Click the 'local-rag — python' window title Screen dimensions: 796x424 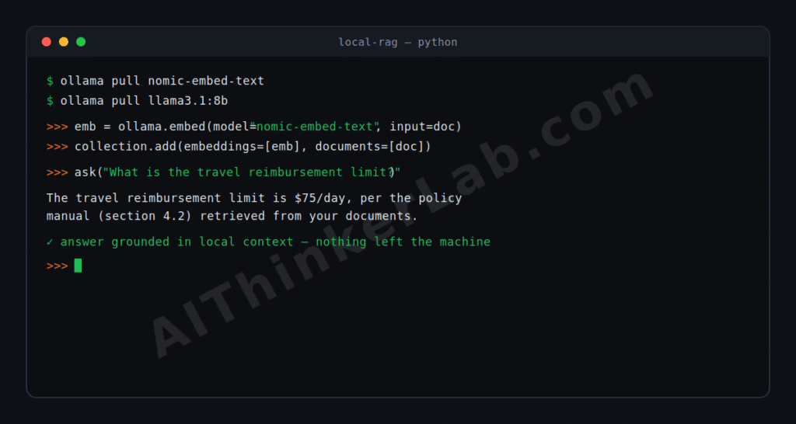398,42
